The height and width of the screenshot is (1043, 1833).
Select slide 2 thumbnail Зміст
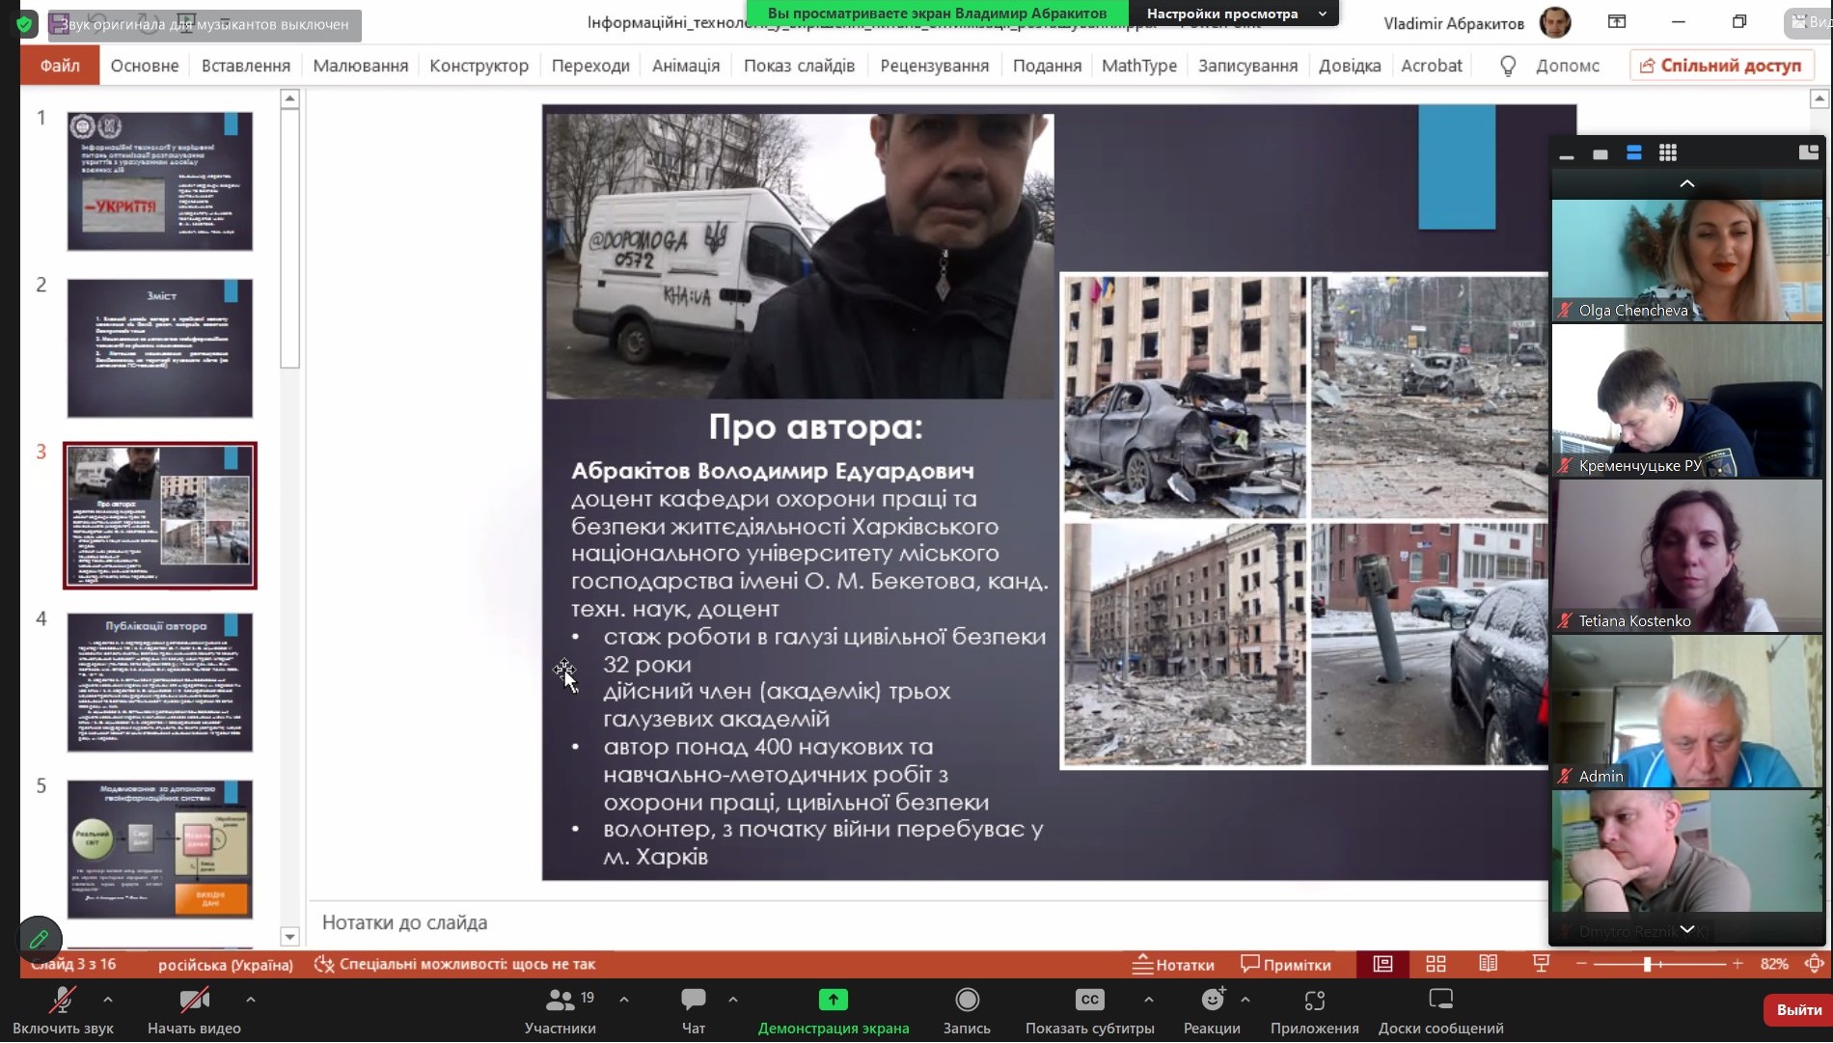pyautogui.click(x=160, y=348)
